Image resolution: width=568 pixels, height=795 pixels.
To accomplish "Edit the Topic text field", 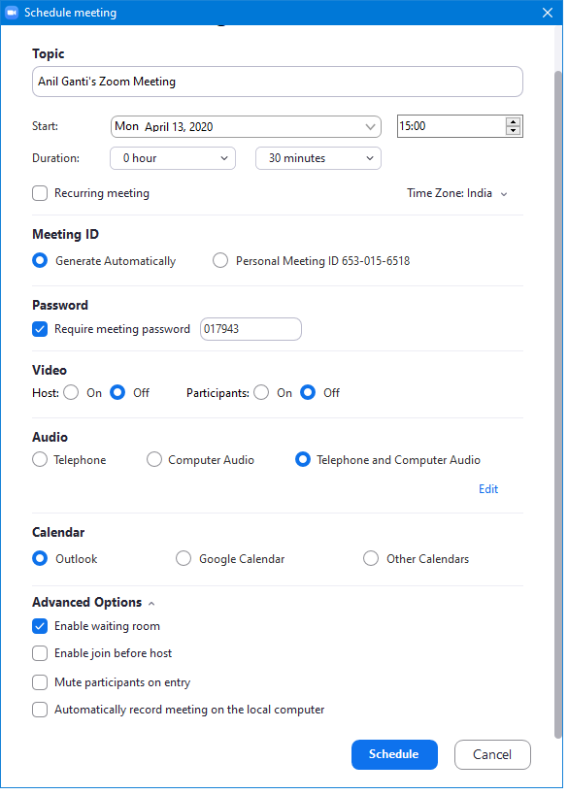I will 280,83.
